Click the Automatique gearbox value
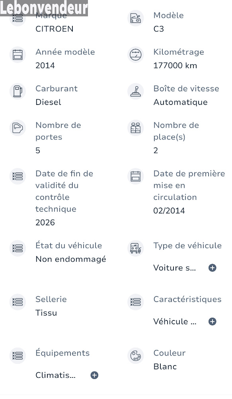Screen dimensions: 232x399 coord(181,102)
